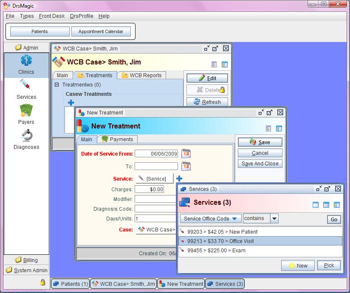350x293 pixels.
Task: Save the new treatment
Action: [260, 142]
